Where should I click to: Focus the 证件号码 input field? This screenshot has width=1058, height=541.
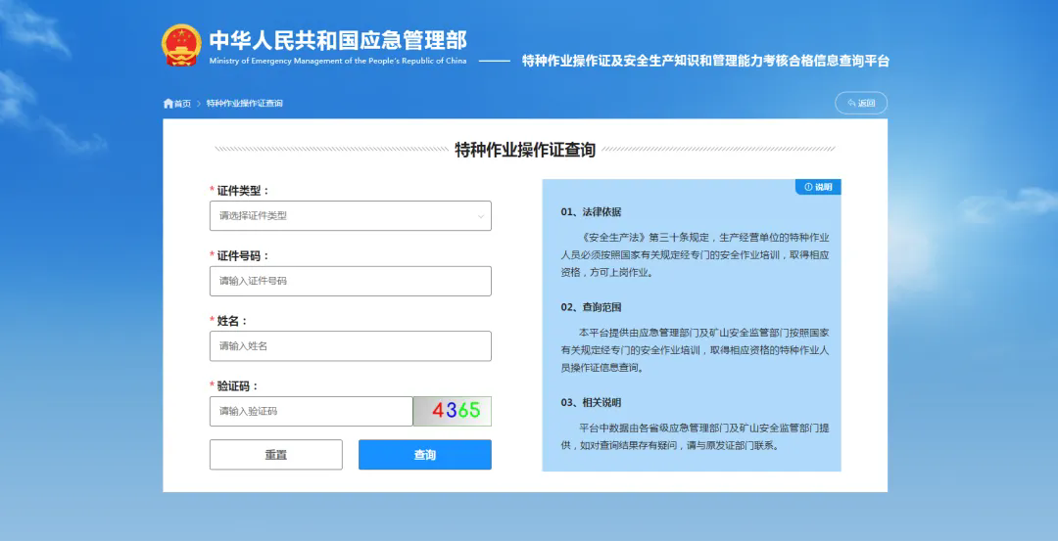[350, 281]
